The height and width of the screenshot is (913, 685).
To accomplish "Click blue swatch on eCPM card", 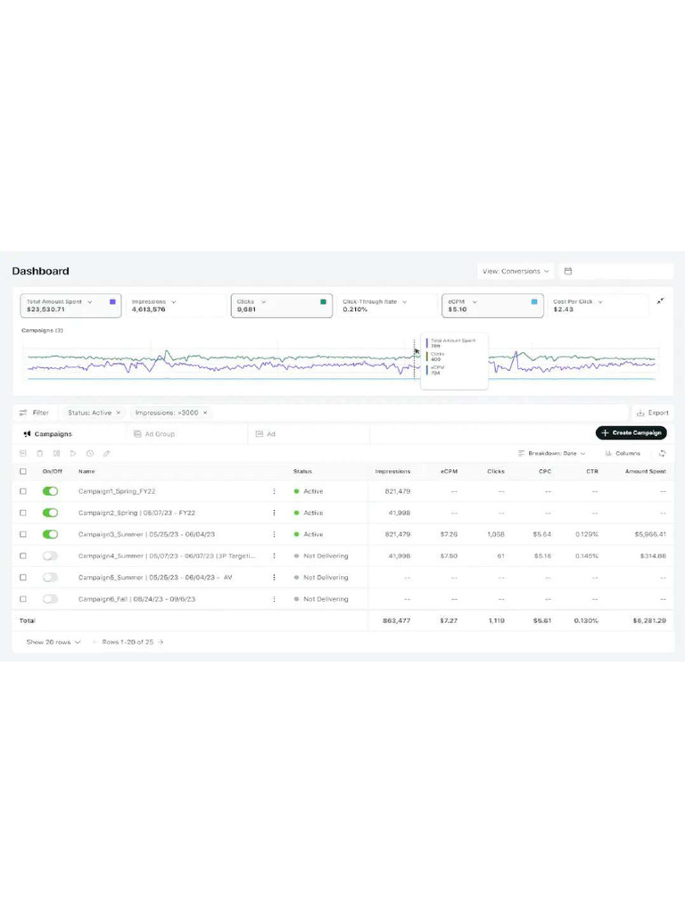I will [534, 301].
